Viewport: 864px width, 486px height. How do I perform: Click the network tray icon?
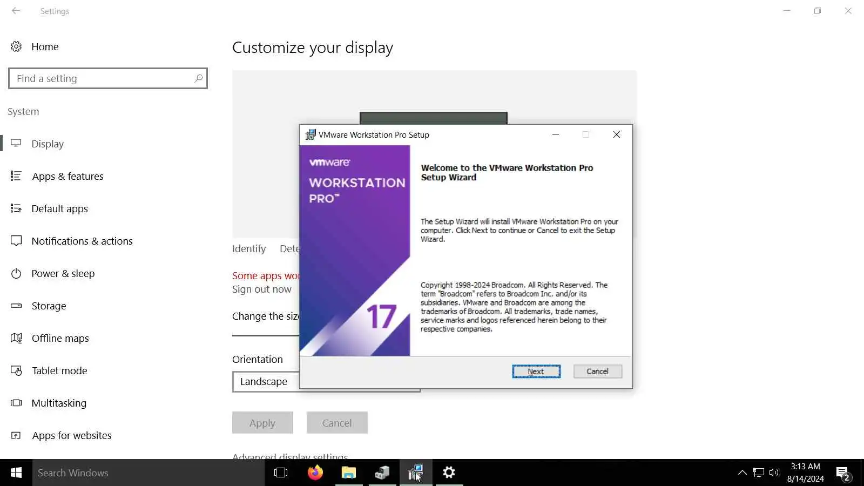759,473
